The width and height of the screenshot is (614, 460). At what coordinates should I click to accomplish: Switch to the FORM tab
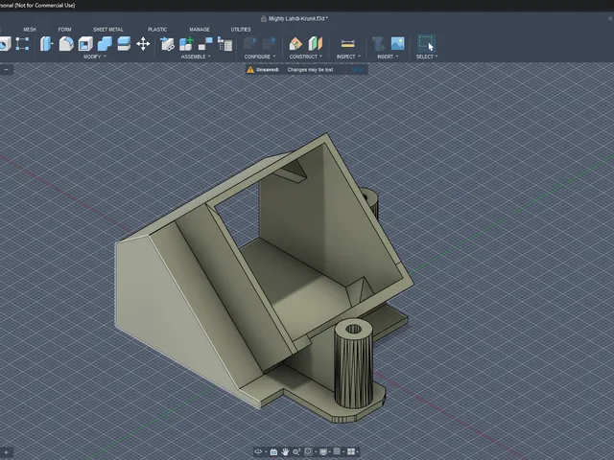click(x=64, y=30)
